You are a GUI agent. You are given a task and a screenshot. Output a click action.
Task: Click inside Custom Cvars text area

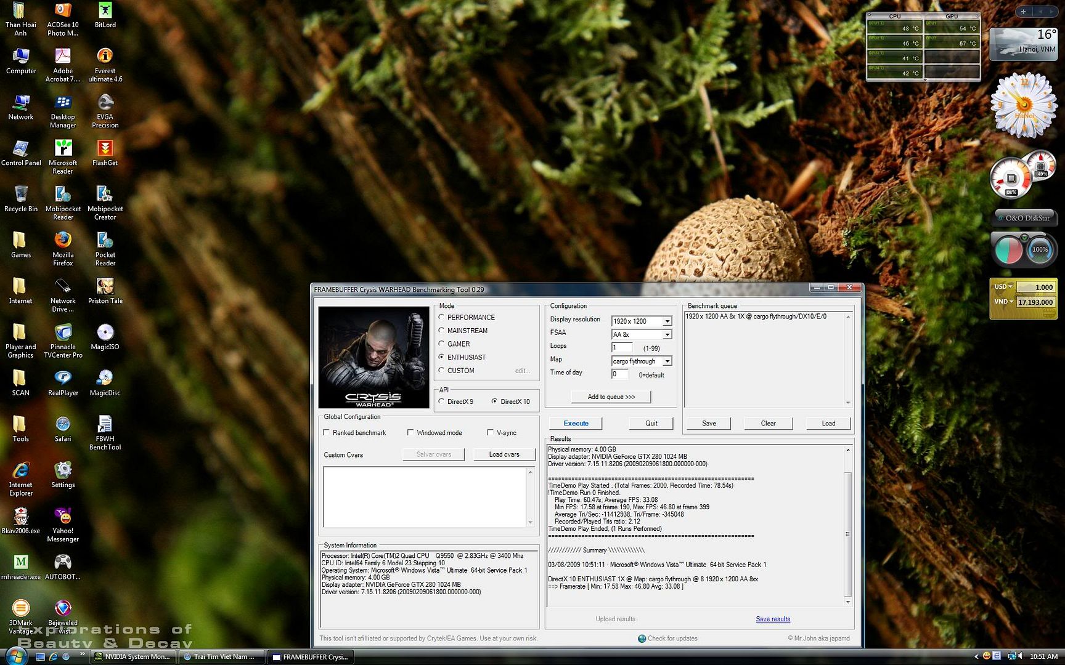[x=425, y=497]
